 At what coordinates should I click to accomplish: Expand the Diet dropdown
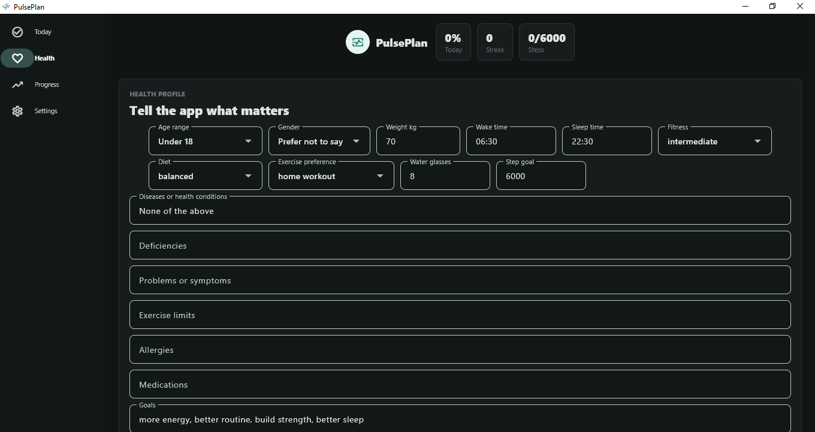(206, 176)
